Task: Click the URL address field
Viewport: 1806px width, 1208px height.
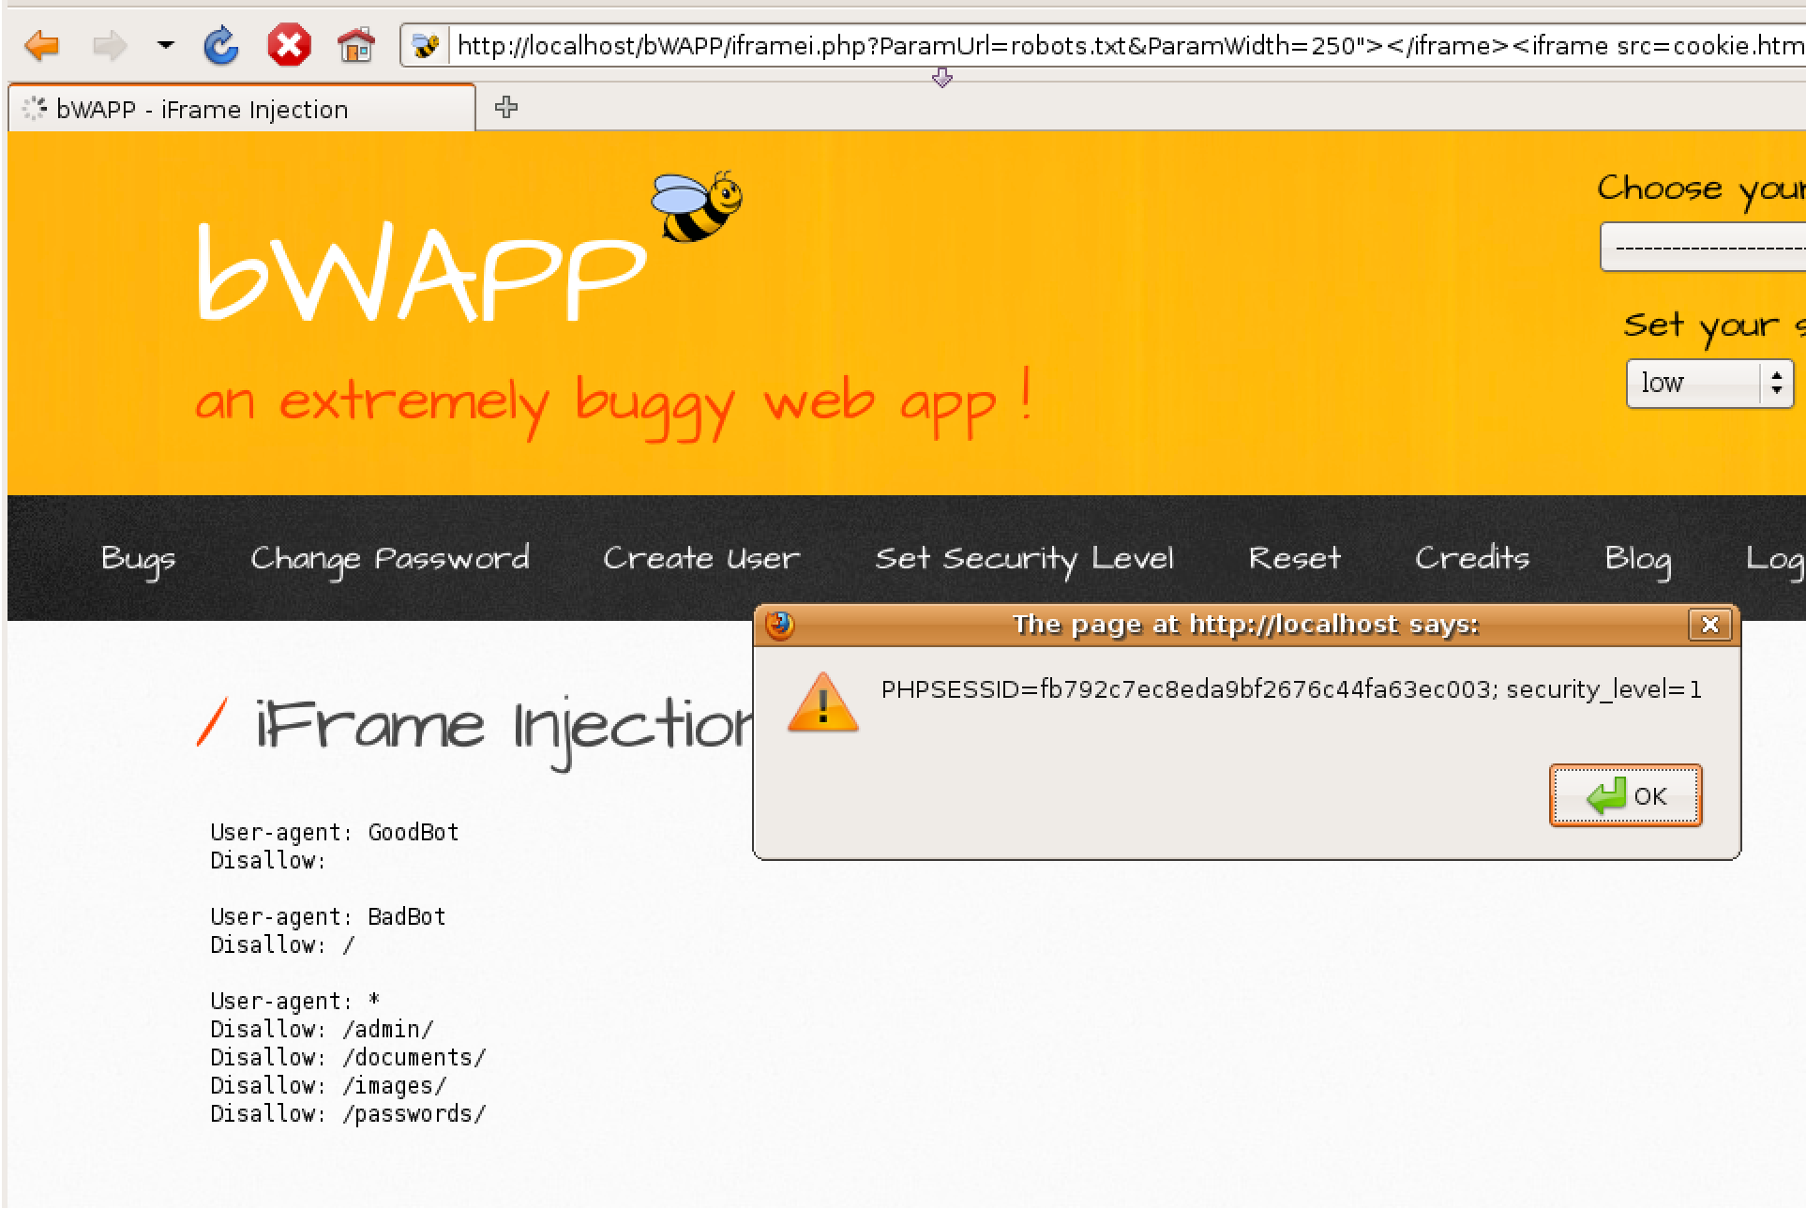Action: 1125,46
